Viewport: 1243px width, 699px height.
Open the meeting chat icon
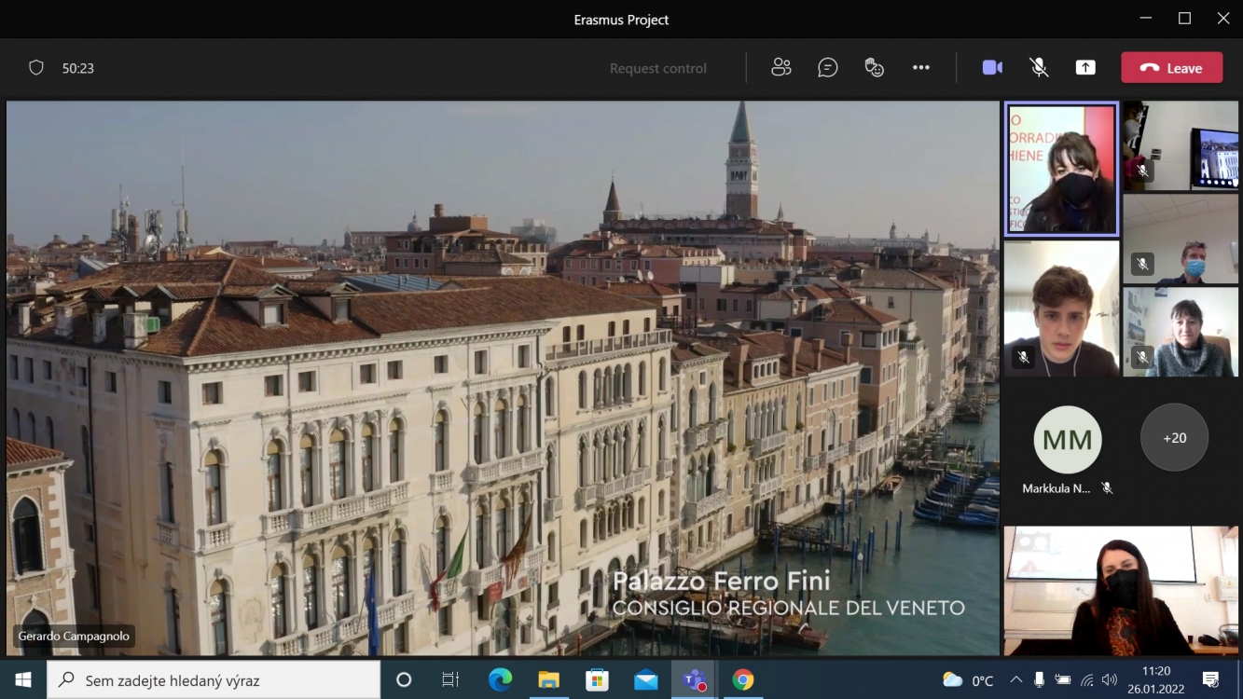[827, 67]
